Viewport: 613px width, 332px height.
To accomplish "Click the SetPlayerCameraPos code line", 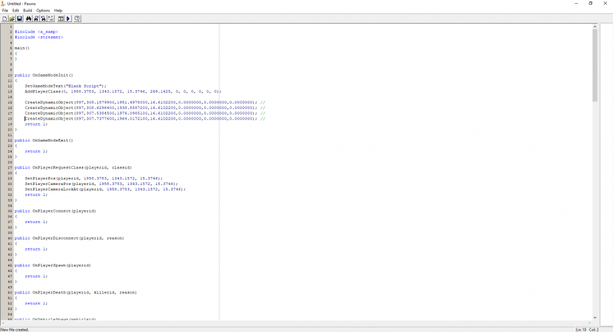I will pos(101,184).
